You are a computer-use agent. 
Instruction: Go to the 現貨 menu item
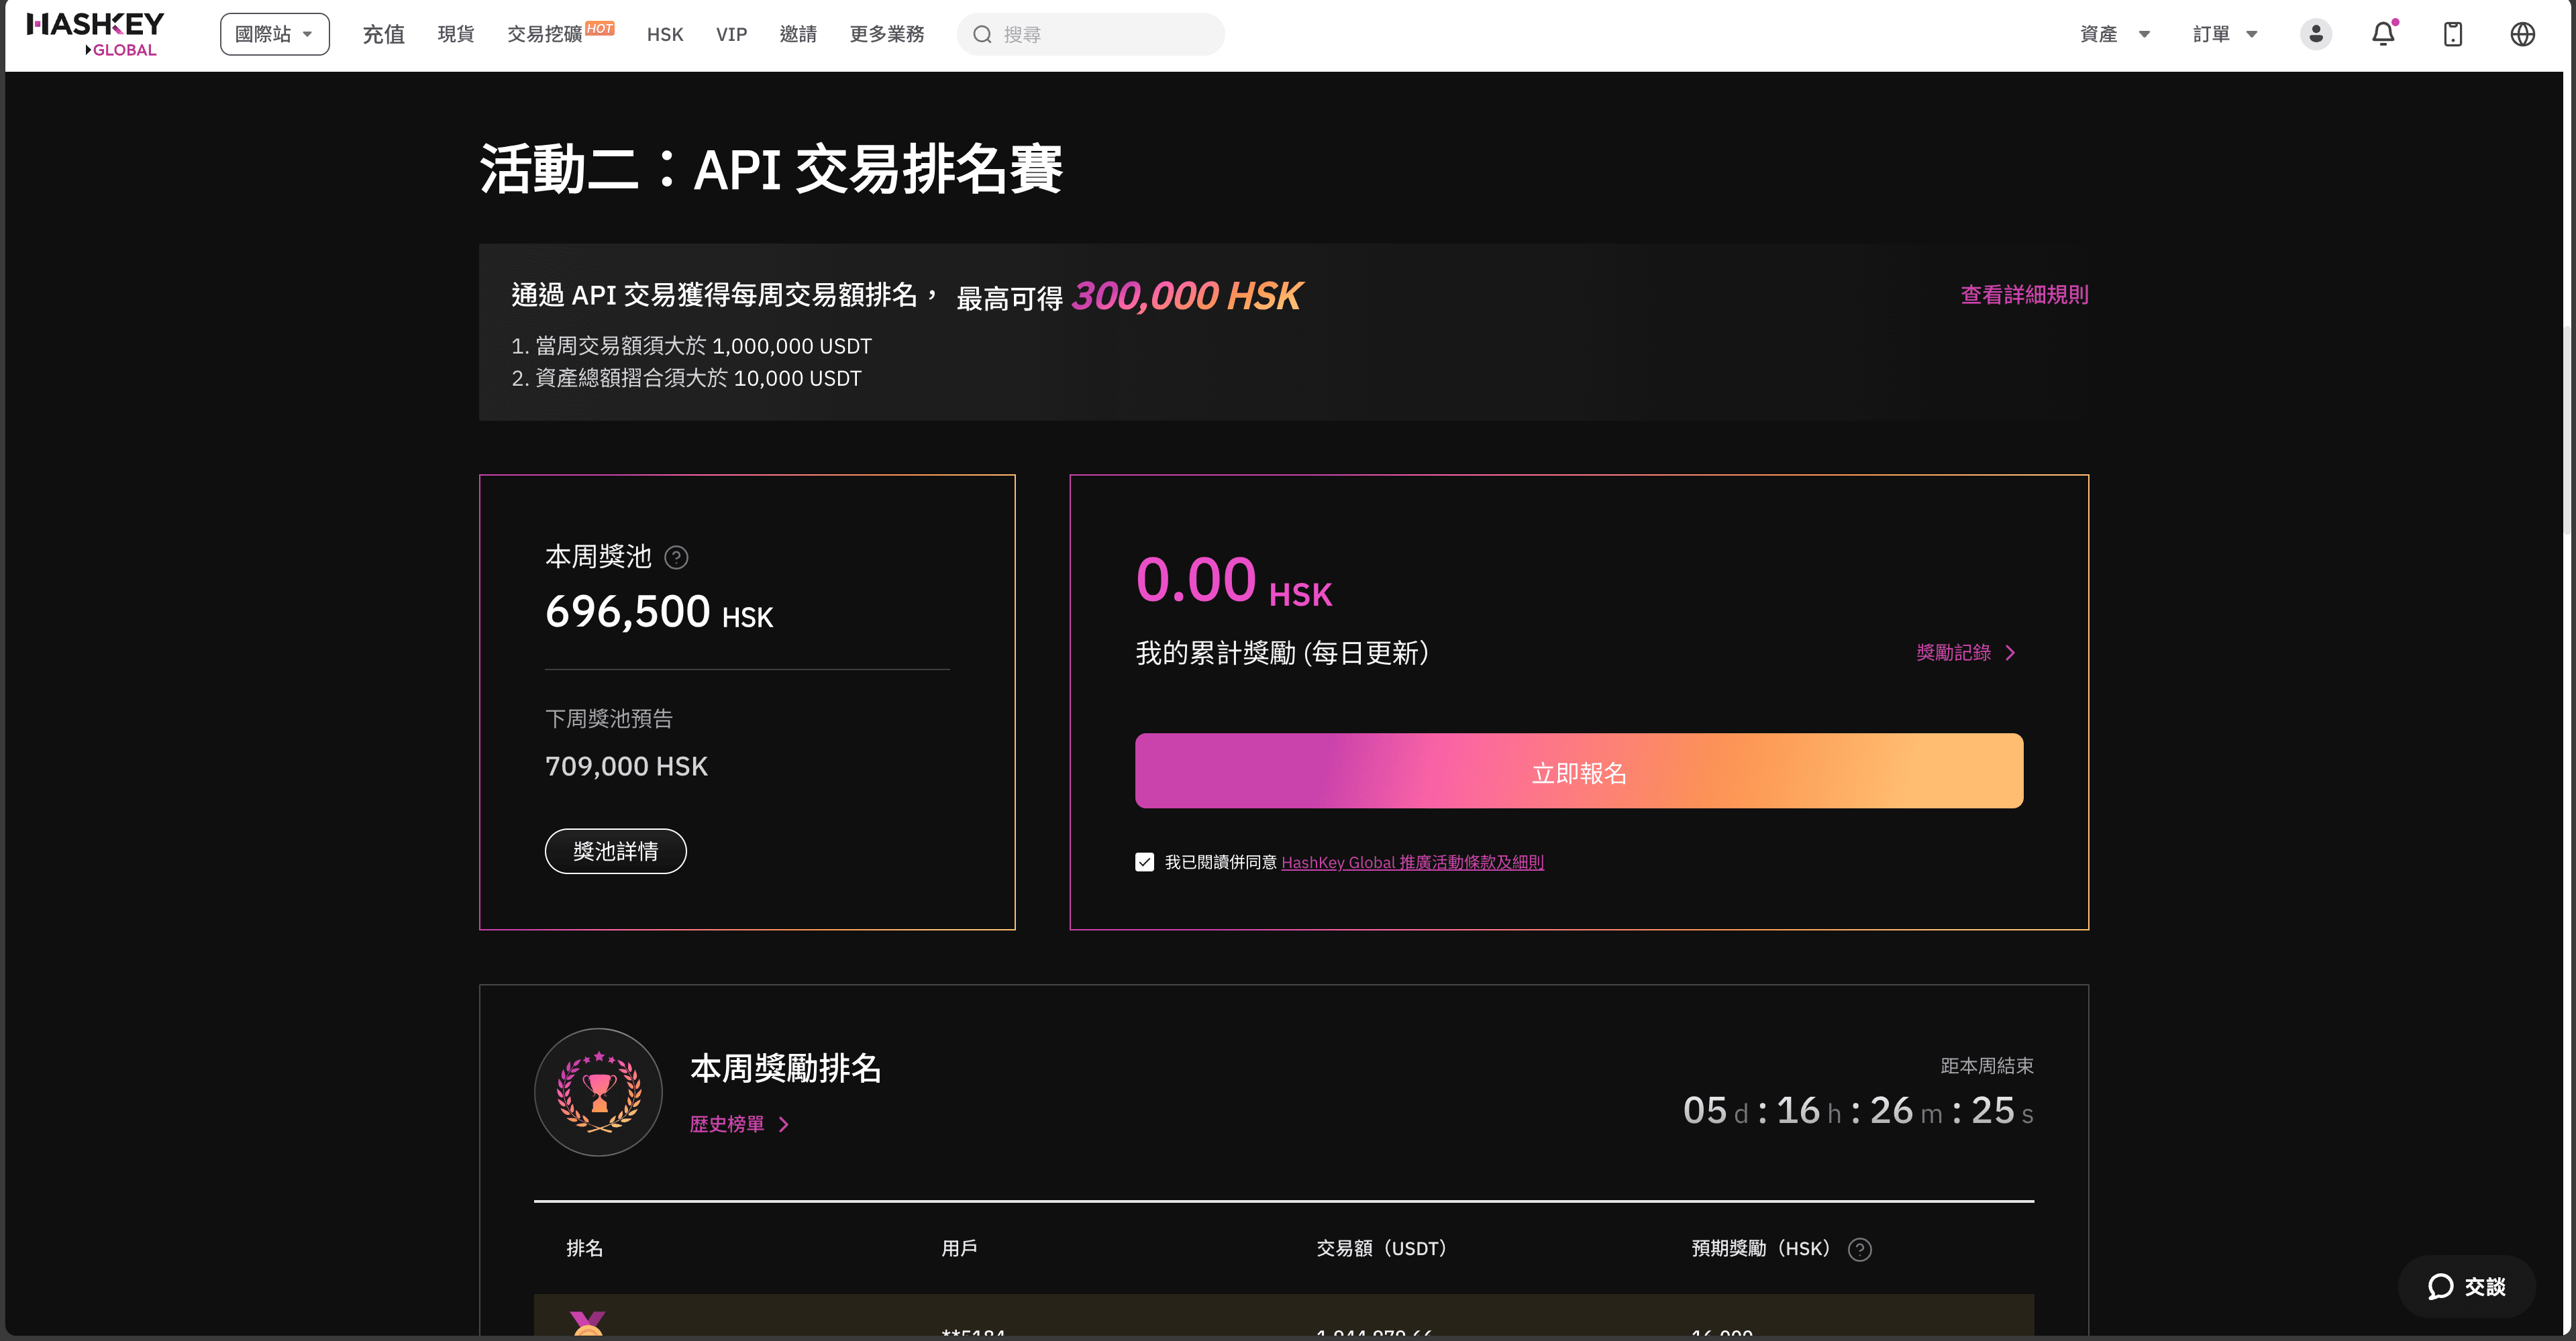click(x=456, y=34)
